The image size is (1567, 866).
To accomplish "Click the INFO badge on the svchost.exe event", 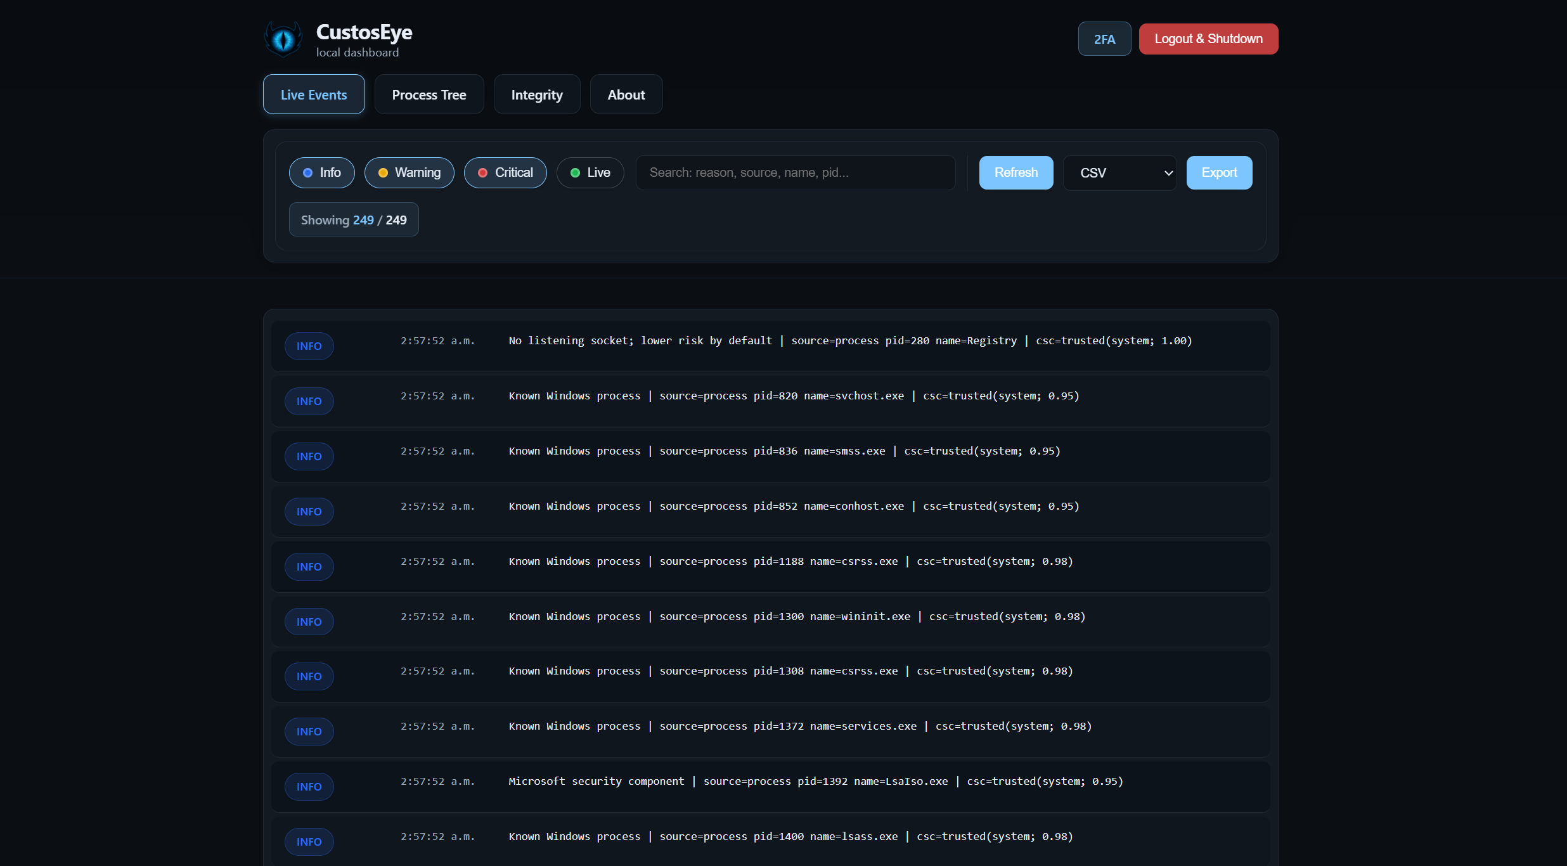I will coord(309,401).
